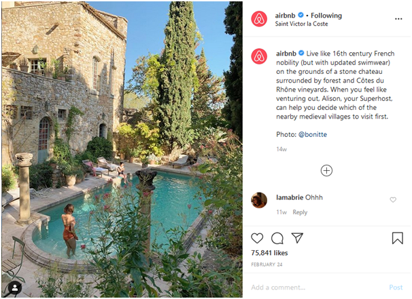Visit the @bonitte photo credit link

[x=313, y=134]
